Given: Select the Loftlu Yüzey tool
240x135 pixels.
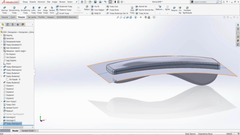Looking at the screenshot, I should click(x=33, y=10).
